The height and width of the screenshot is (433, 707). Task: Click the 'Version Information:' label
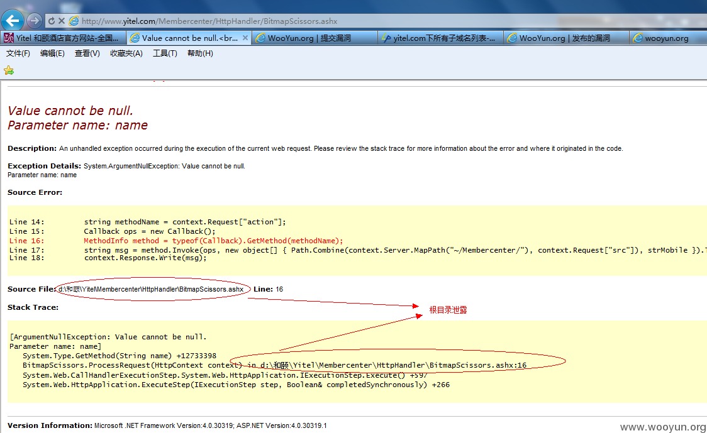click(50, 425)
